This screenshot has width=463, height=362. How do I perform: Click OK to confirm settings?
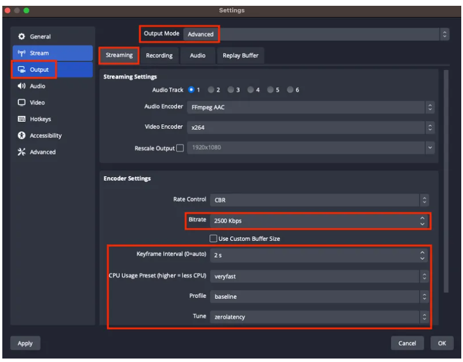pos(442,343)
